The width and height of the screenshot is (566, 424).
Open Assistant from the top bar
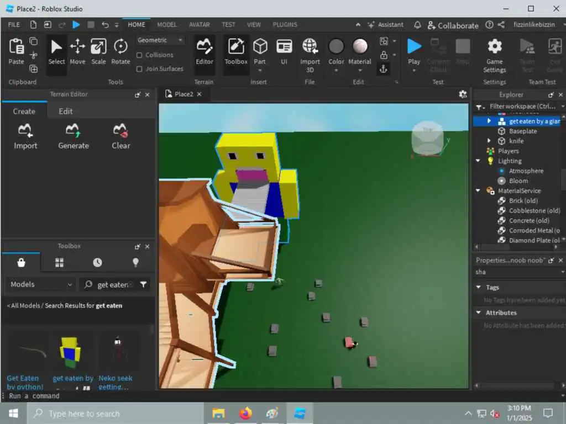tap(385, 25)
